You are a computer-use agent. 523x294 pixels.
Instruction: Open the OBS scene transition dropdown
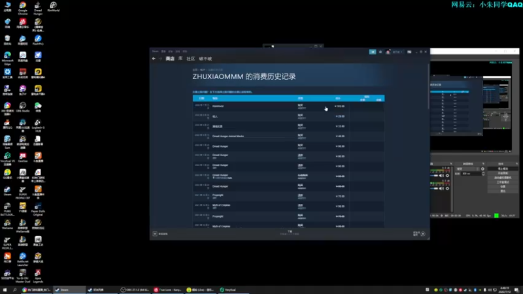(468, 169)
